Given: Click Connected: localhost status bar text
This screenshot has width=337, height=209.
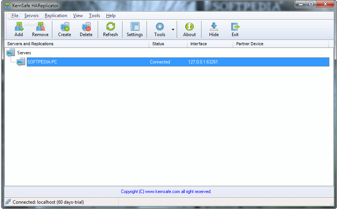Looking at the screenshot, I should point(48,202).
